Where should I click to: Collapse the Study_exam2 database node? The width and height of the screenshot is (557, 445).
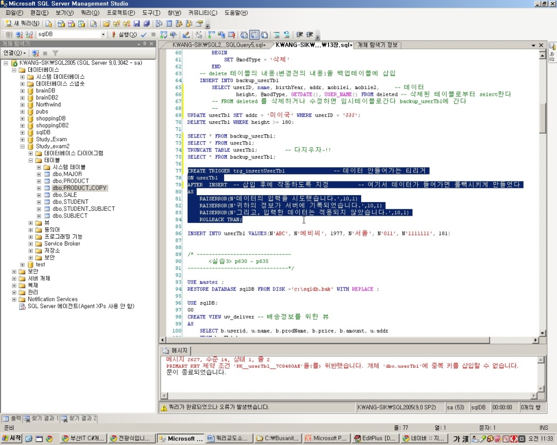(x=22, y=147)
